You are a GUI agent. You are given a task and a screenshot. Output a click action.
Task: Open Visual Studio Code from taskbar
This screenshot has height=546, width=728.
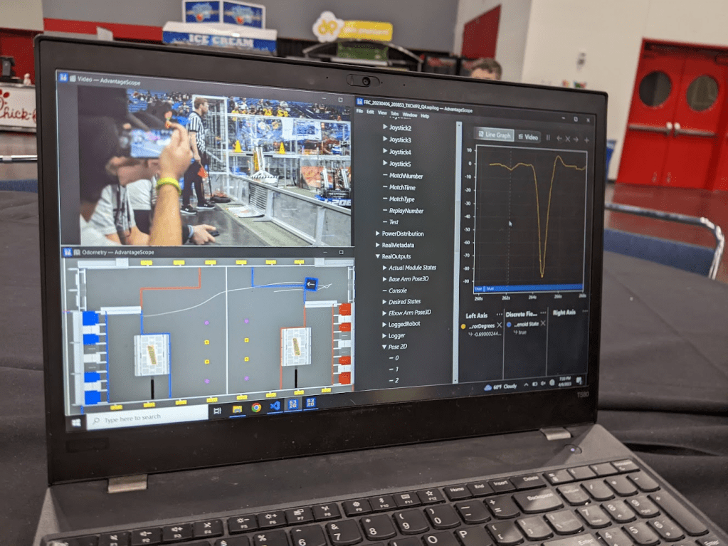(275, 406)
